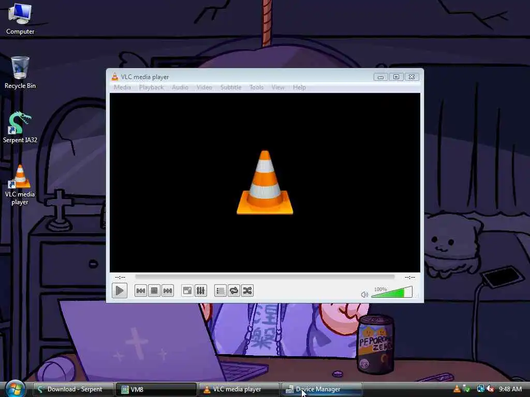The height and width of the screenshot is (397, 530).
Task: Select the Recycle Bin desktop icon
Action: click(x=20, y=73)
